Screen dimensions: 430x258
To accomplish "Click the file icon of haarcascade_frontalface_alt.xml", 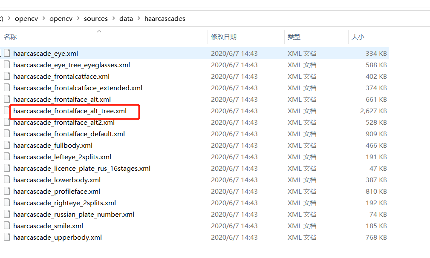I will (7, 99).
